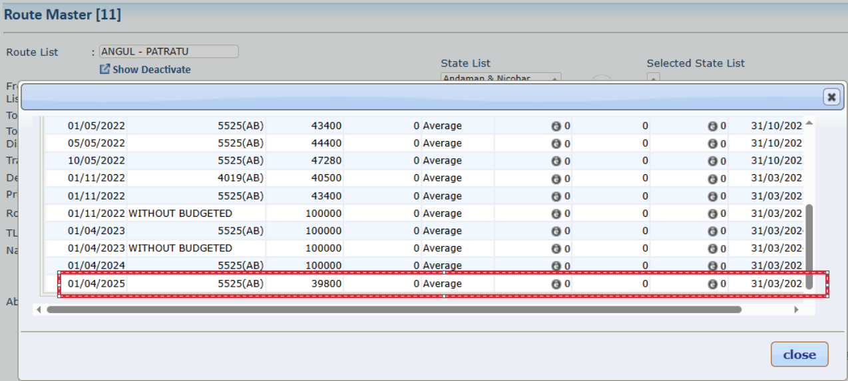Click the vertical scrollbar thumb in the table
Screen dimensions: 848x381
coord(809,246)
